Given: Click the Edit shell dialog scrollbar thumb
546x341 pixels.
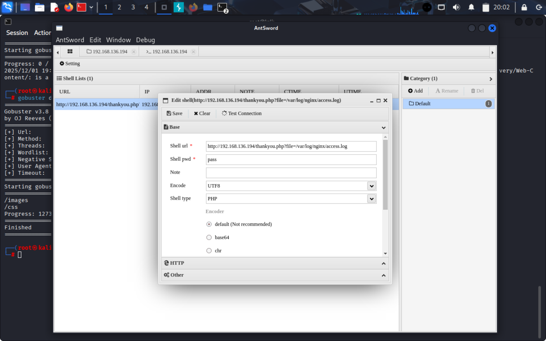Looking at the screenshot, I should tap(385, 175).
